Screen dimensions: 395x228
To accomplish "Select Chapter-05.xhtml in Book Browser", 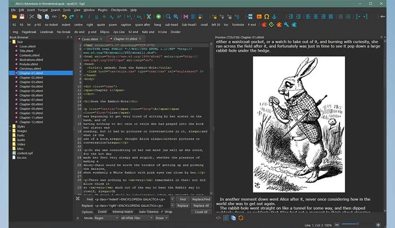I will (31, 91).
